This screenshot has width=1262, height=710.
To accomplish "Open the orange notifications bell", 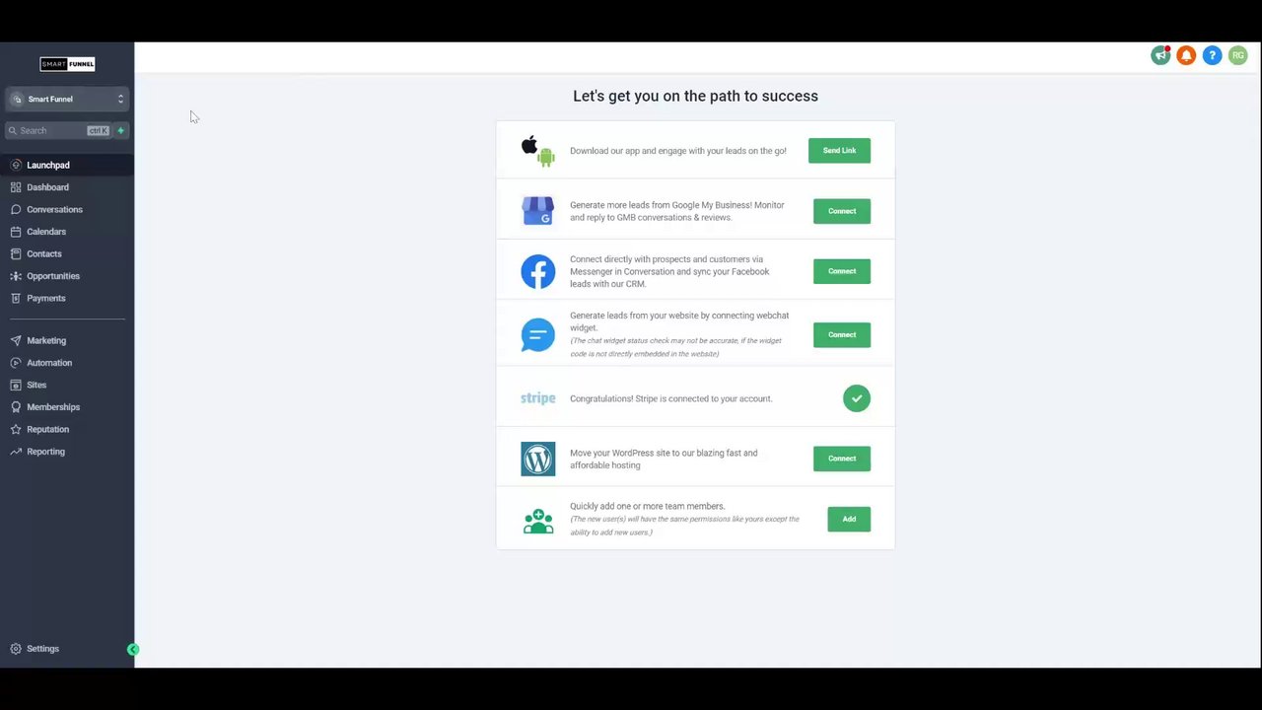I will click(x=1186, y=56).
